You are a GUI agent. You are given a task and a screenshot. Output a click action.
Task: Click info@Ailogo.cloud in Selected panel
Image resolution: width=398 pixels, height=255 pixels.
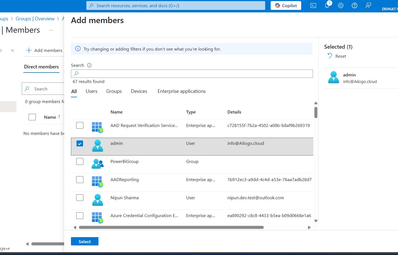click(x=360, y=81)
